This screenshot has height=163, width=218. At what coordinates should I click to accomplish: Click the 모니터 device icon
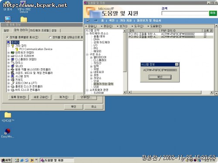[x=13, y=66]
